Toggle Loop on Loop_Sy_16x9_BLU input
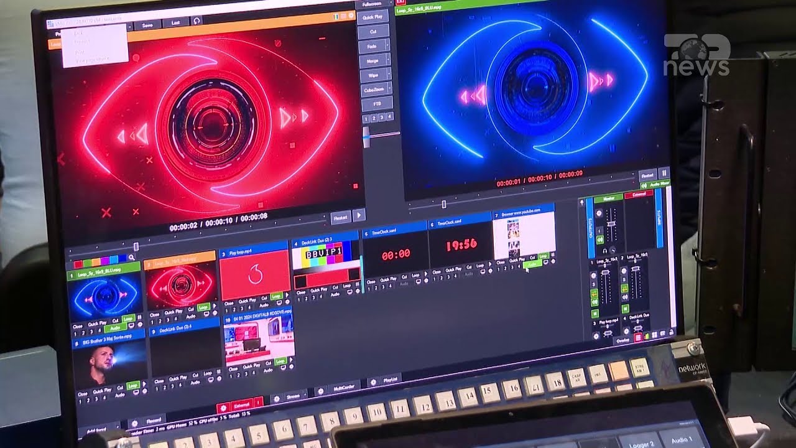The height and width of the screenshot is (448, 796). (x=128, y=319)
